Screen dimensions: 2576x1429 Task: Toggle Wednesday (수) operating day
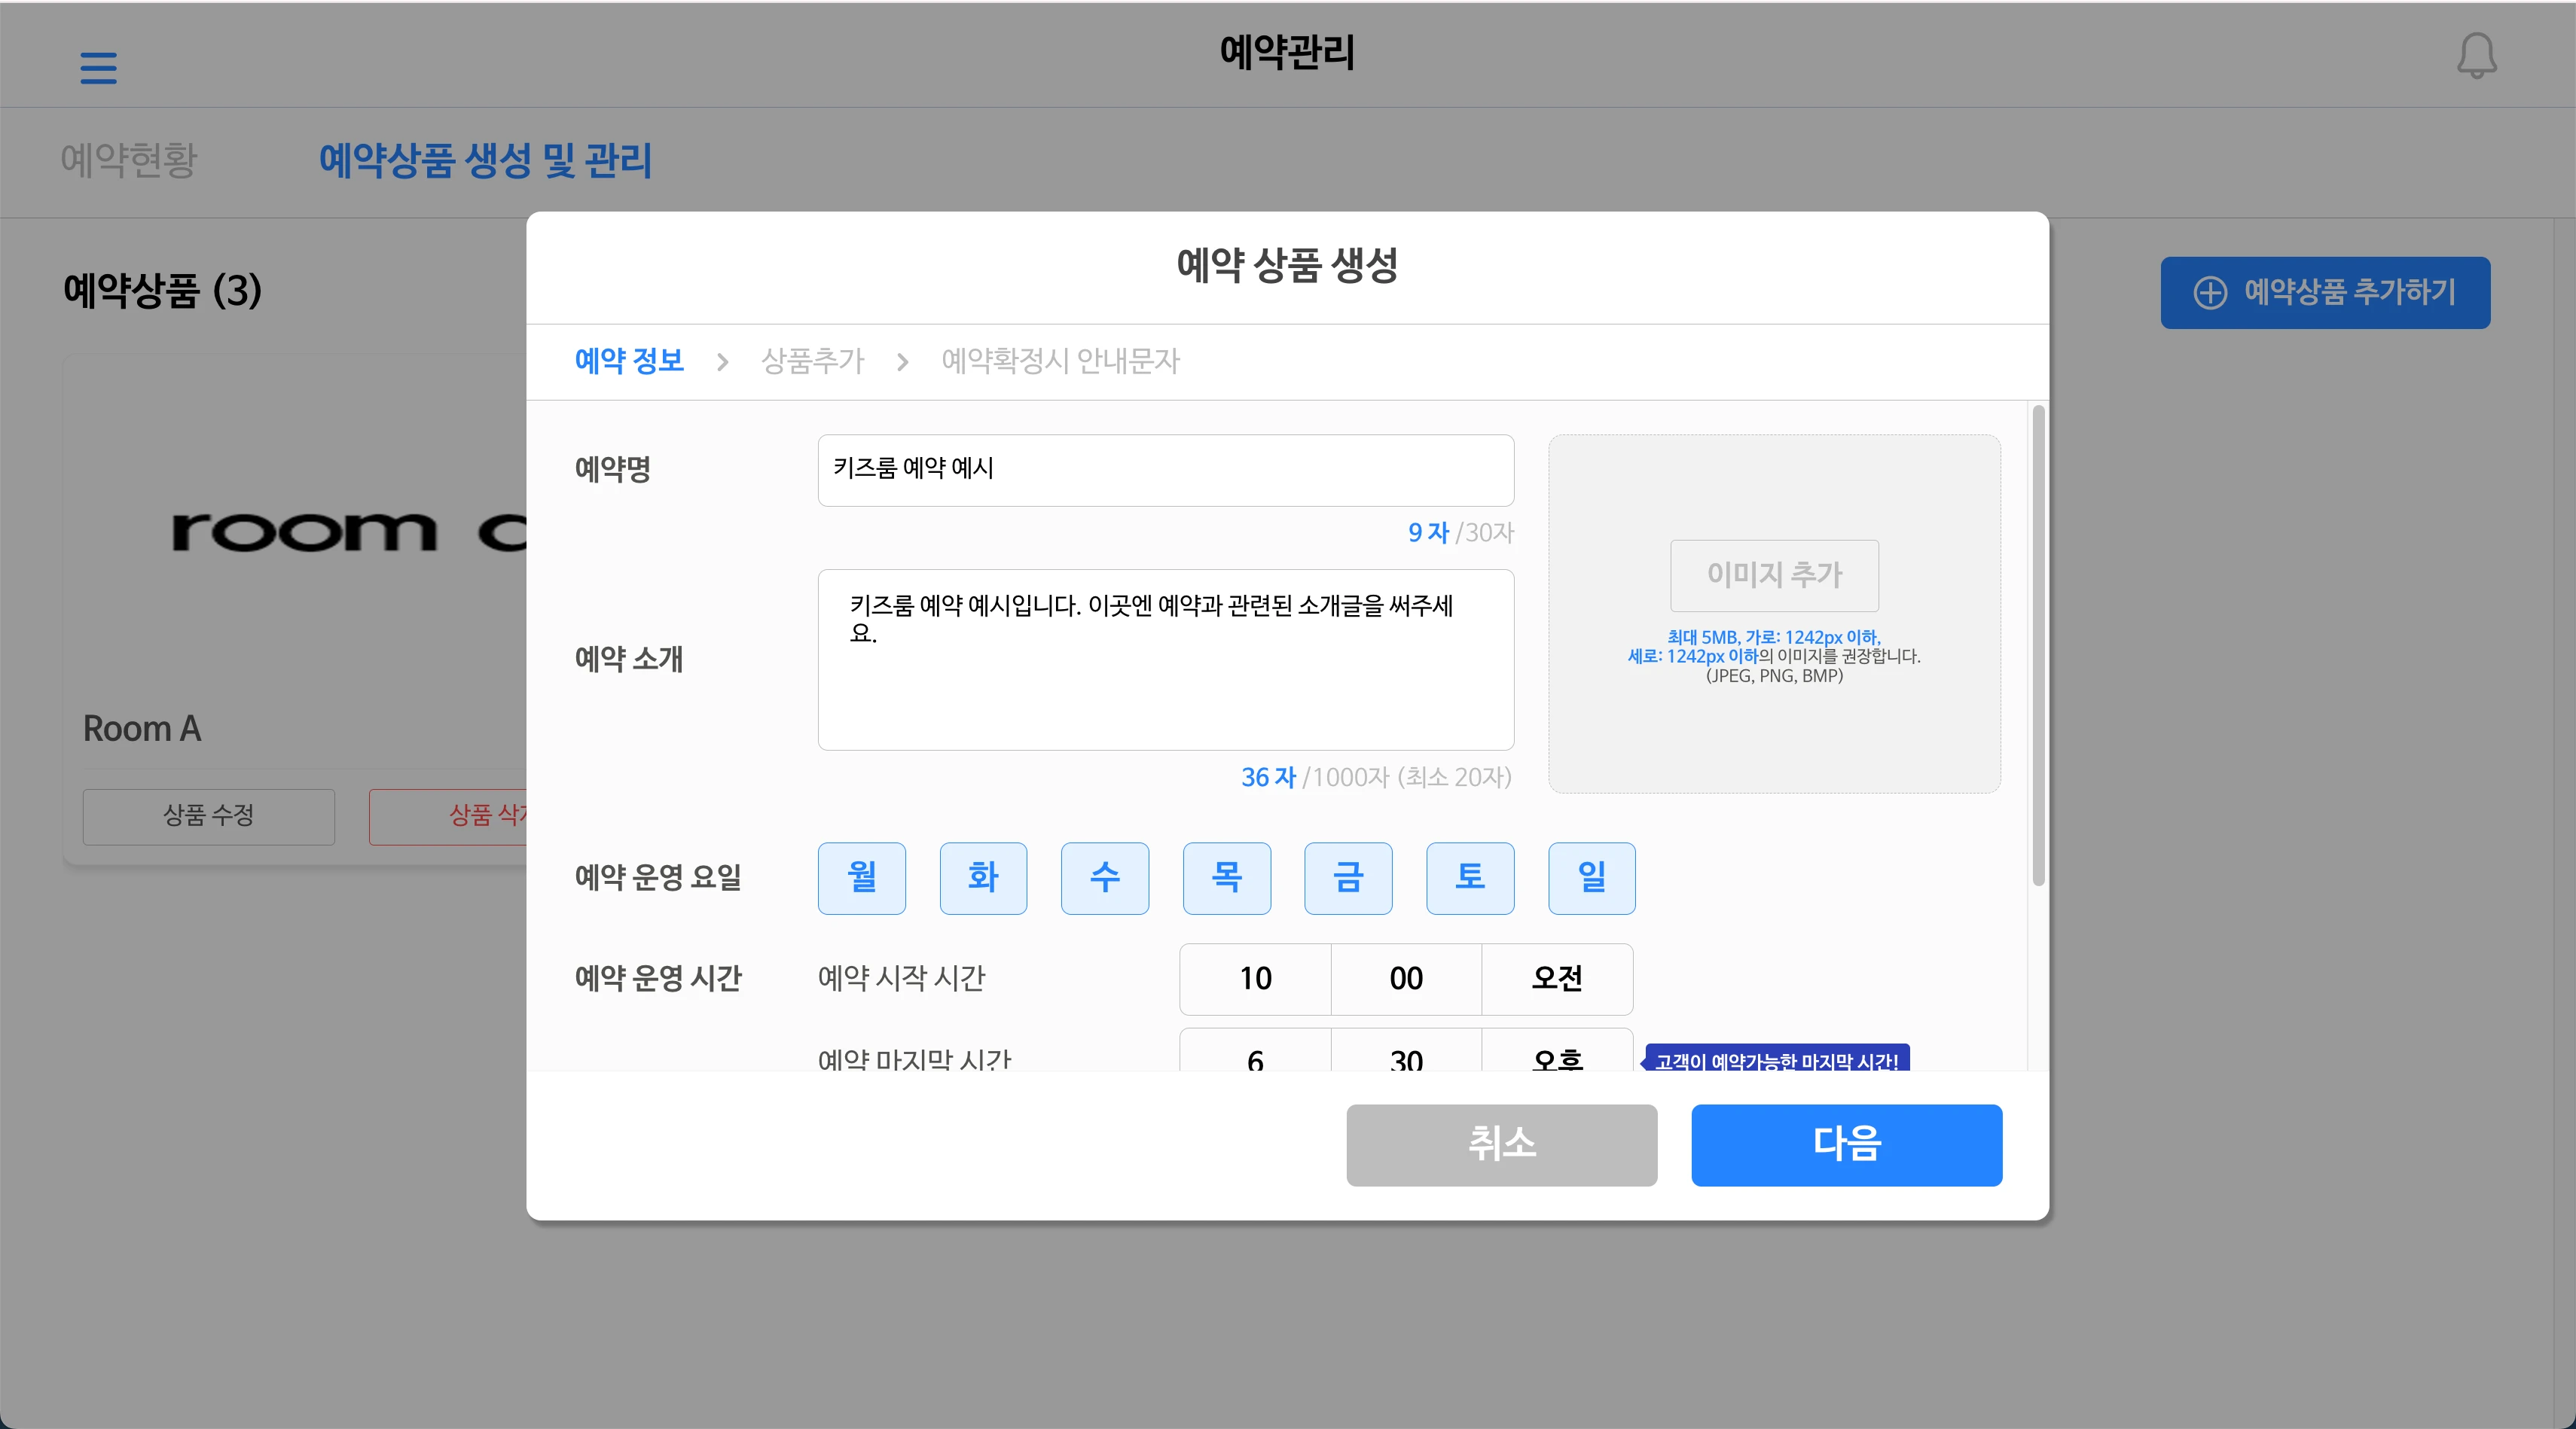[x=1105, y=877]
